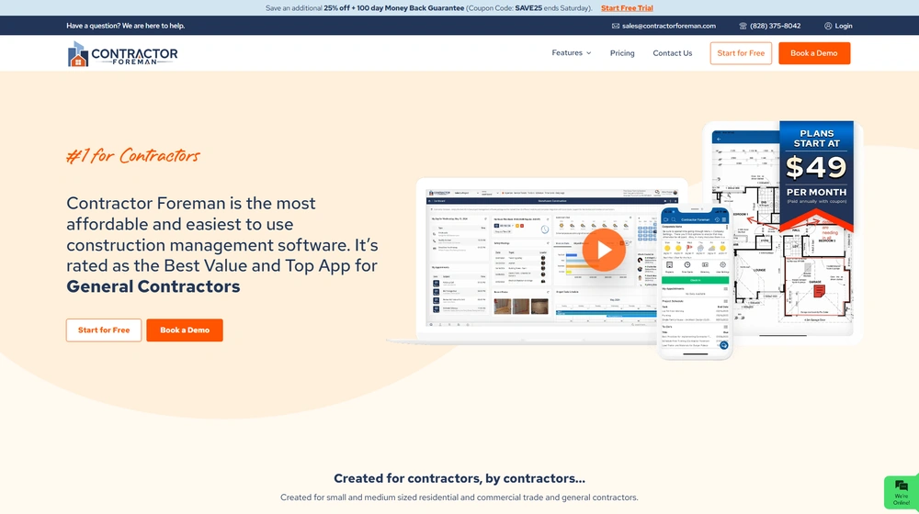Click the phone app mockup image
The height and width of the screenshot is (514, 919).
[x=695, y=283]
